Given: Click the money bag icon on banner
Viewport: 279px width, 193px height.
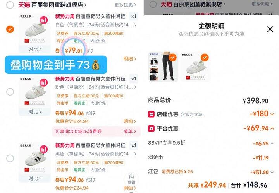Looking at the screenshot, I should (x=96, y=65).
